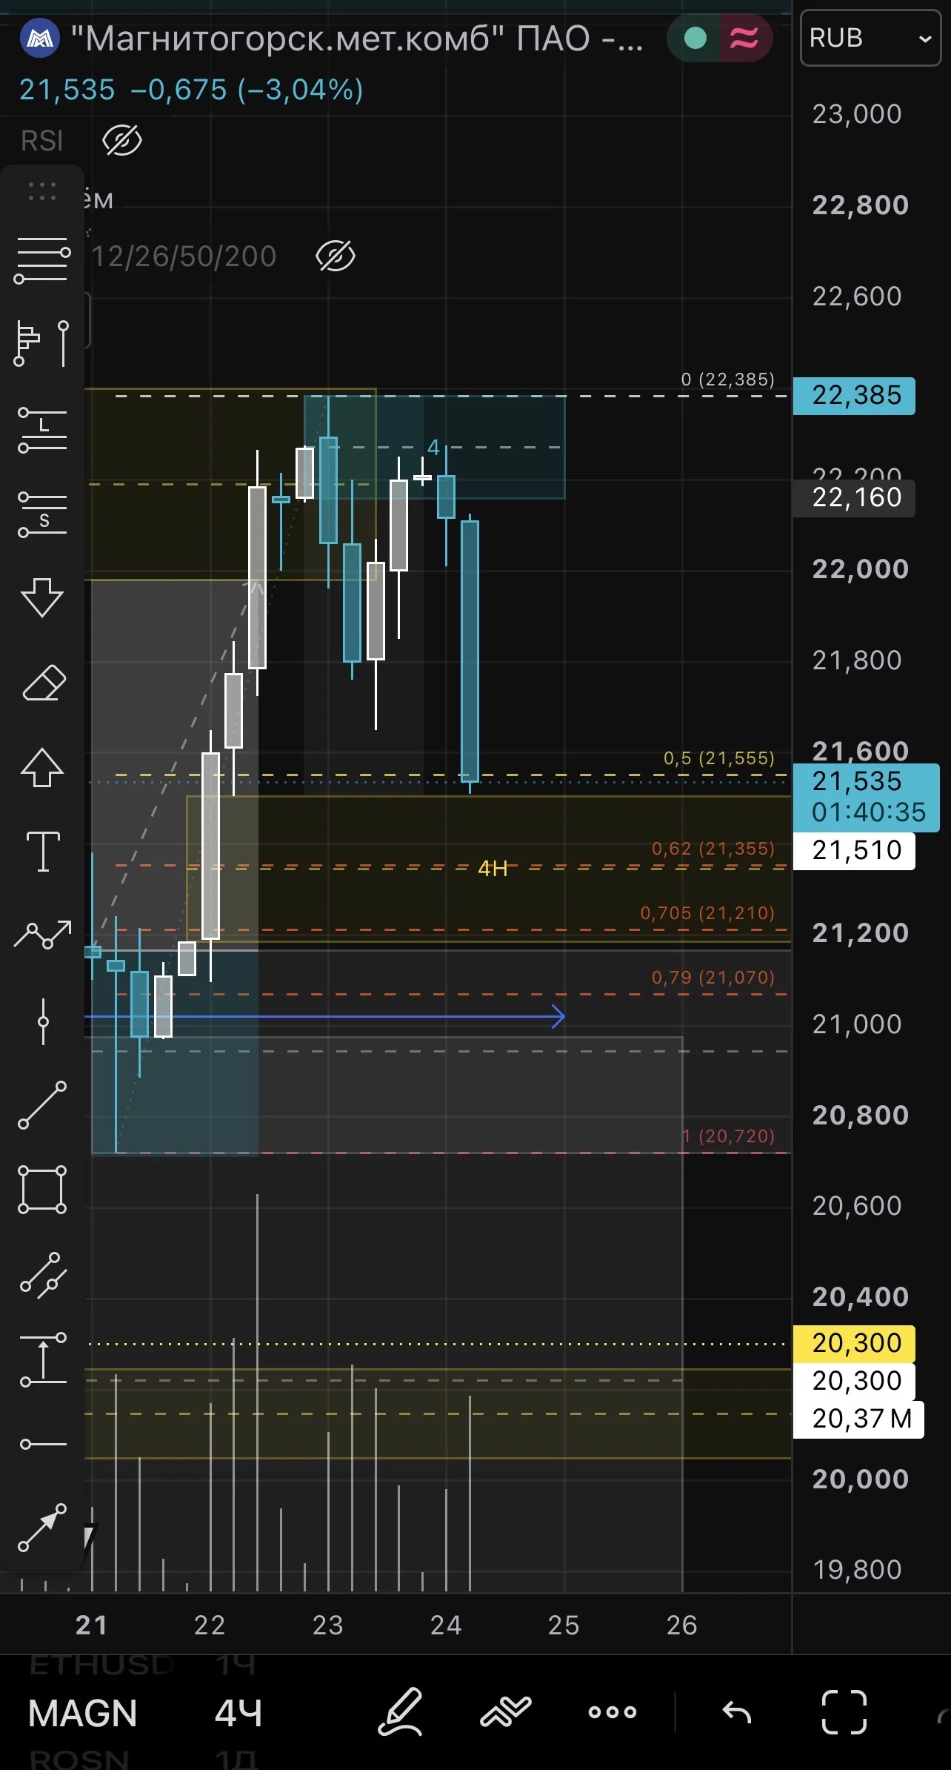Viewport: 951px width, 1770px height.
Task: Undo the last chart action
Action: click(736, 1712)
